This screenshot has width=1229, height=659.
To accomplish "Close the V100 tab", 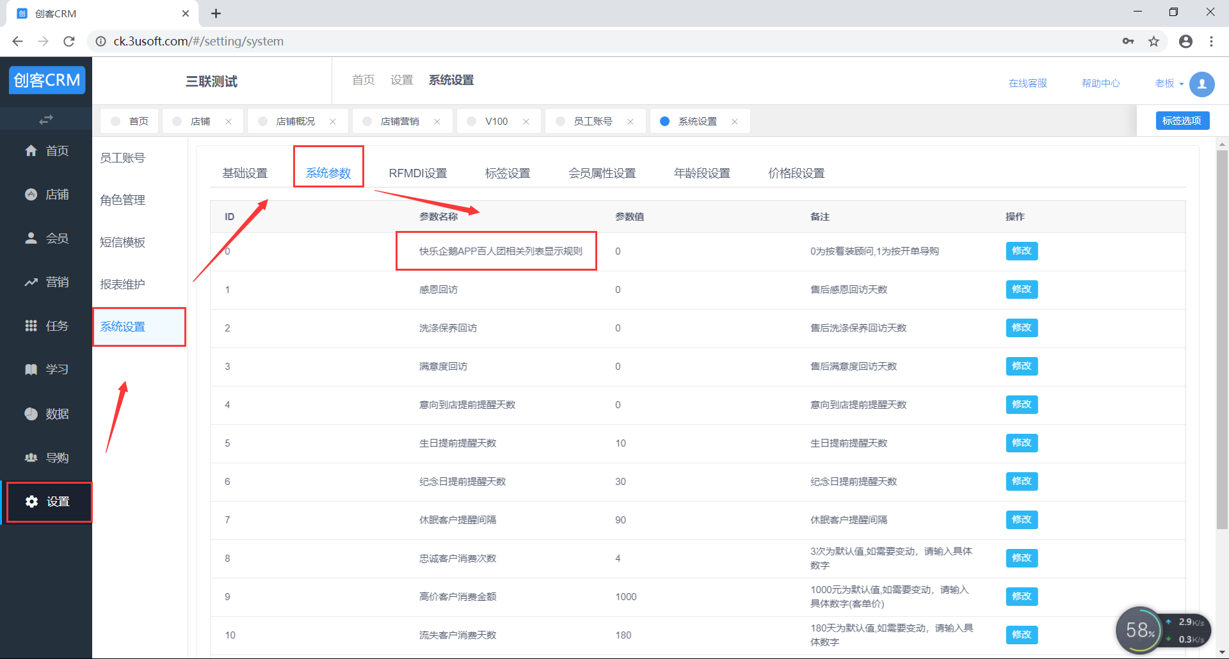I will 526,122.
